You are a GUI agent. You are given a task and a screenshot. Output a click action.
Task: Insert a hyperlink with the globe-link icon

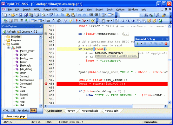5,21
